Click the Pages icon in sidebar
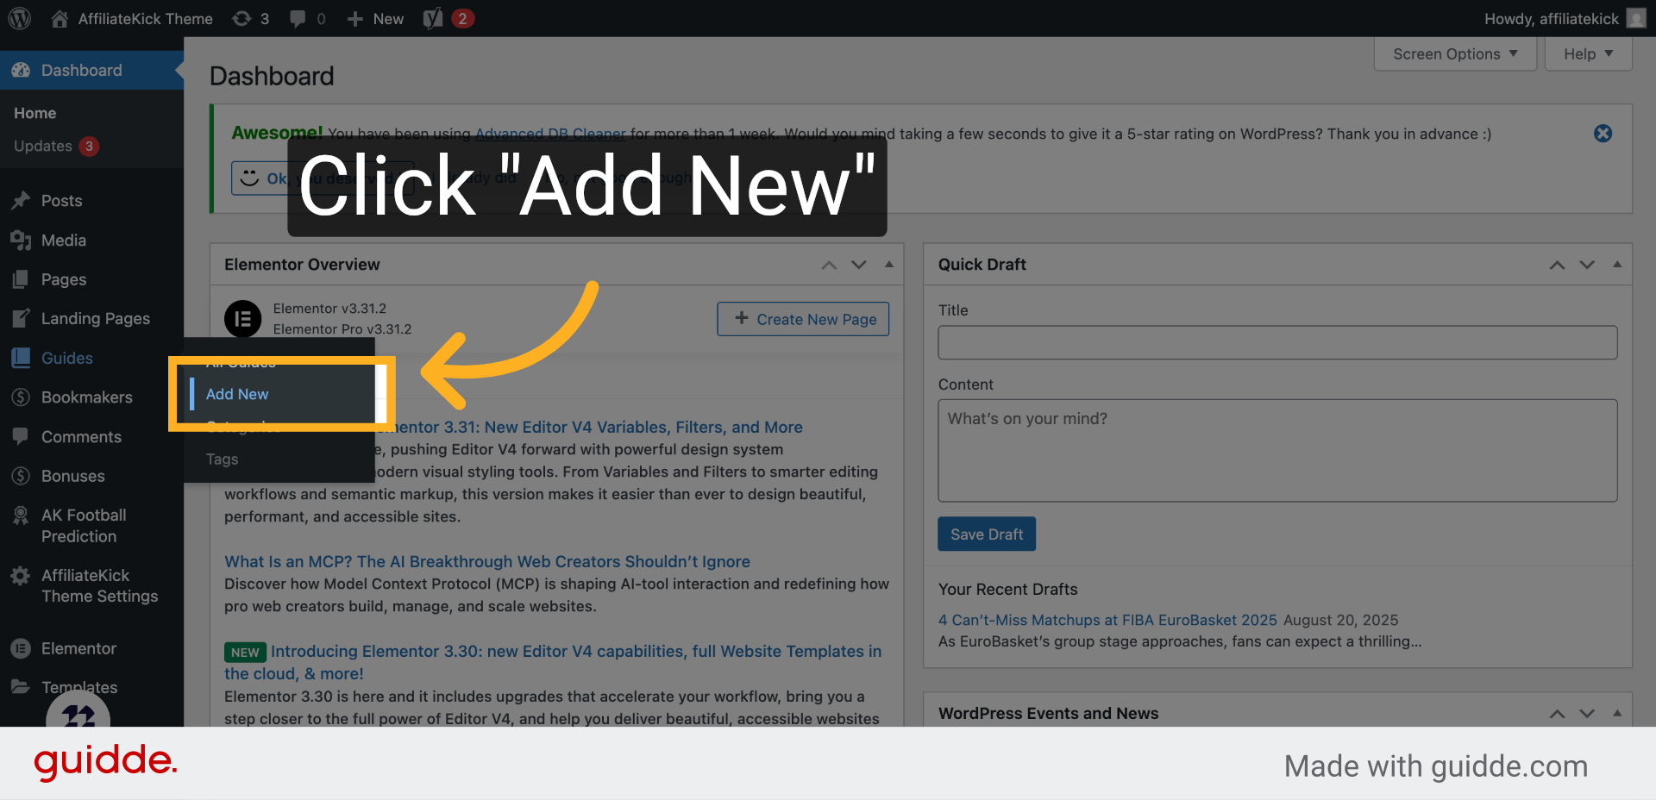This screenshot has height=800, width=1656. coord(21,279)
